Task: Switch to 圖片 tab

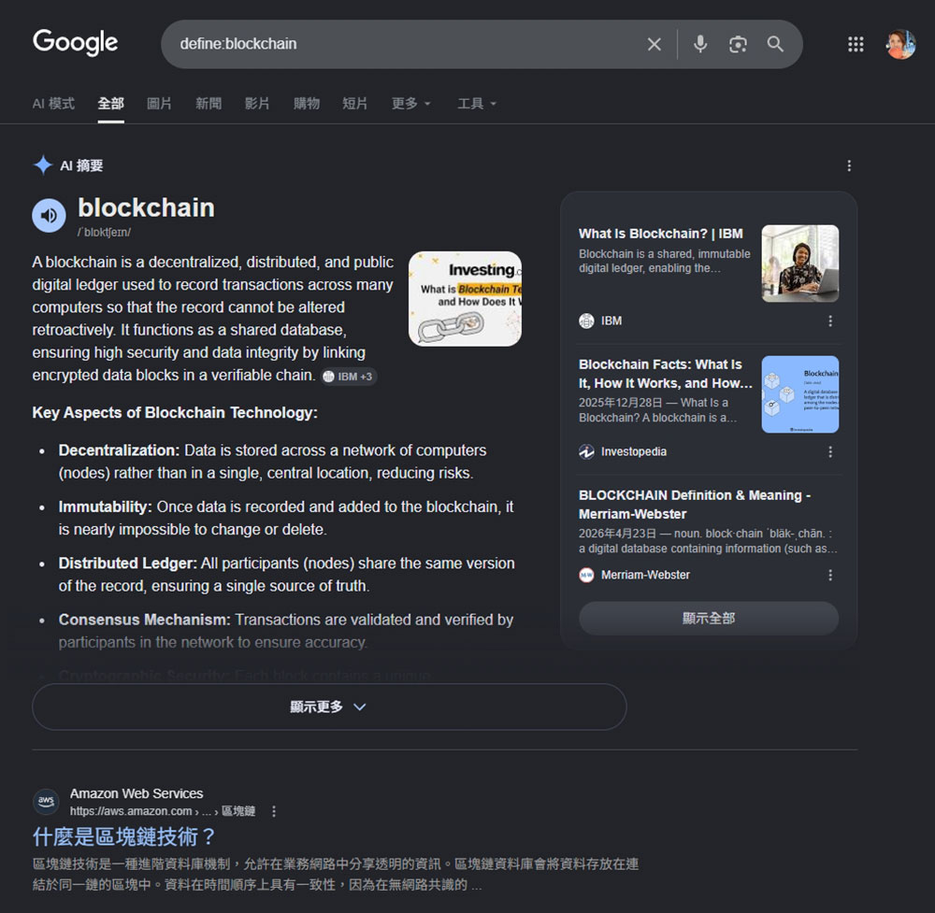Action: click(x=159, y=104)
